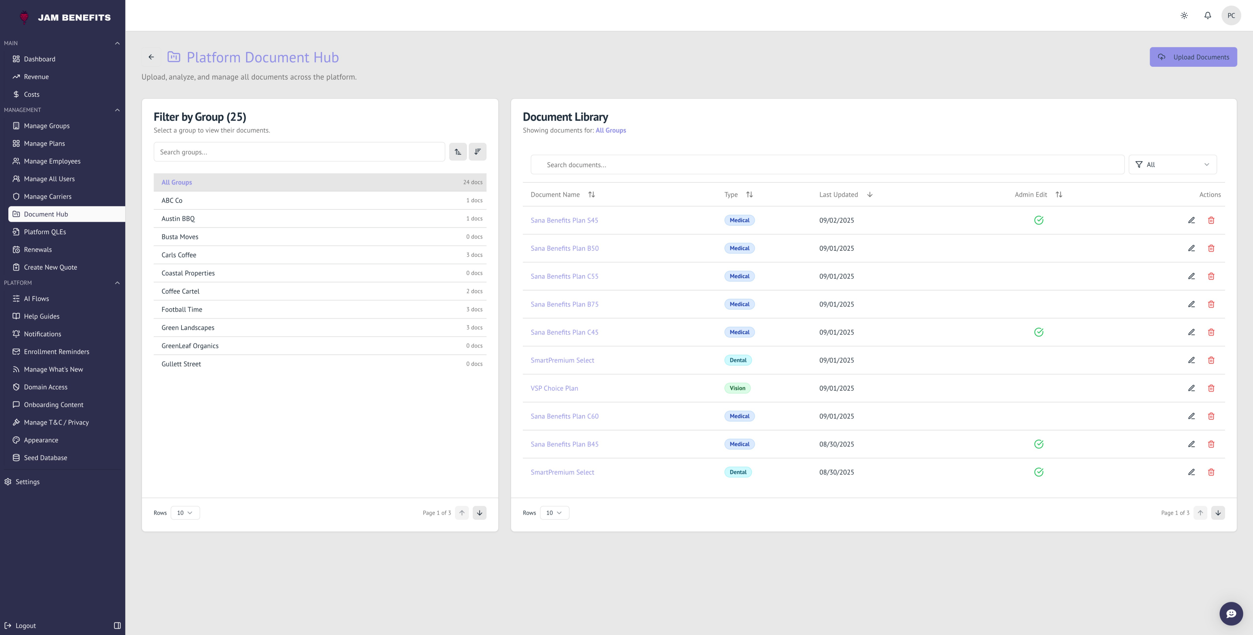Open the notifications bell in the header
Viewport: 1253px width, 635px height.
[1207, 16]
